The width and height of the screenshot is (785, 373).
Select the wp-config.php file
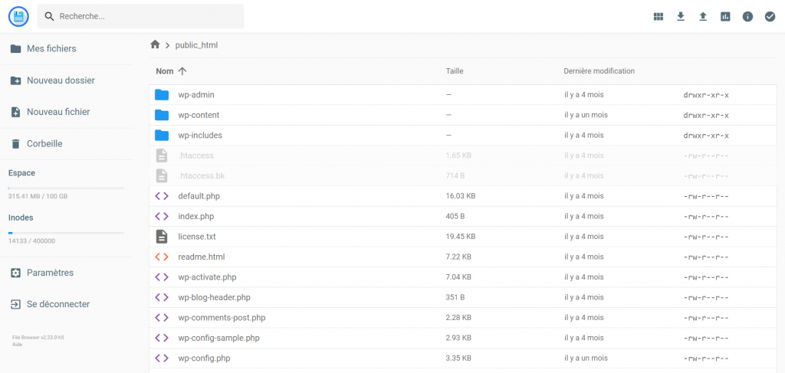pos(204,358)
